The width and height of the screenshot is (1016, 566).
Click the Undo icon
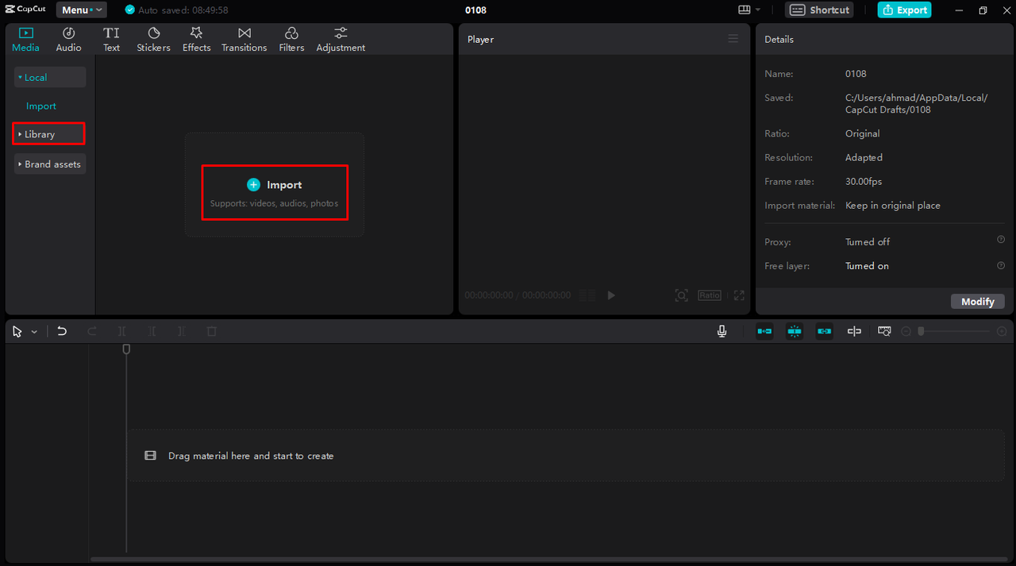coord(62,332)
